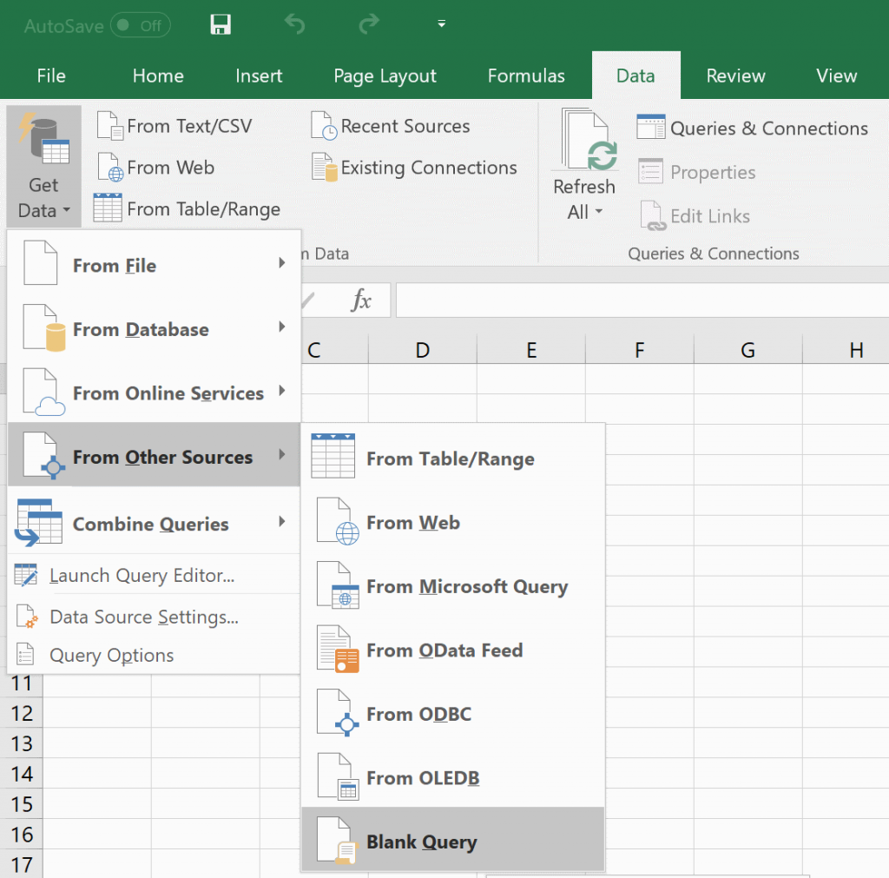Click the Save floppy disk icon
The width and height of the screenshot is (889, 878).
click(221, 24)
